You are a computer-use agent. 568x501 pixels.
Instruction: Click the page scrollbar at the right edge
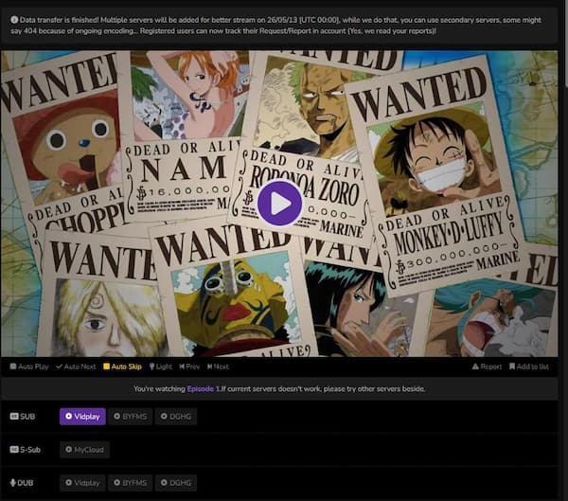click(566, 44)
